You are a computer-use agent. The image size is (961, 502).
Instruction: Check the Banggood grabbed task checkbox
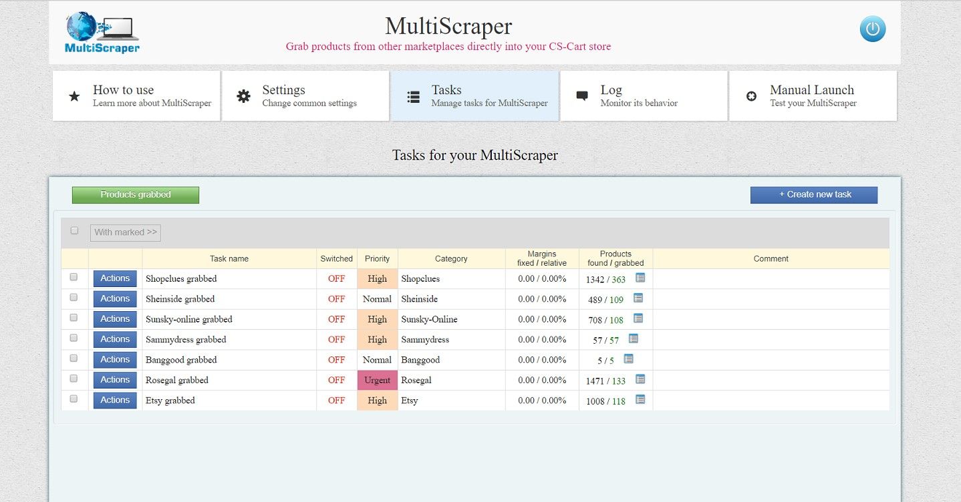[x=74, y=358]
